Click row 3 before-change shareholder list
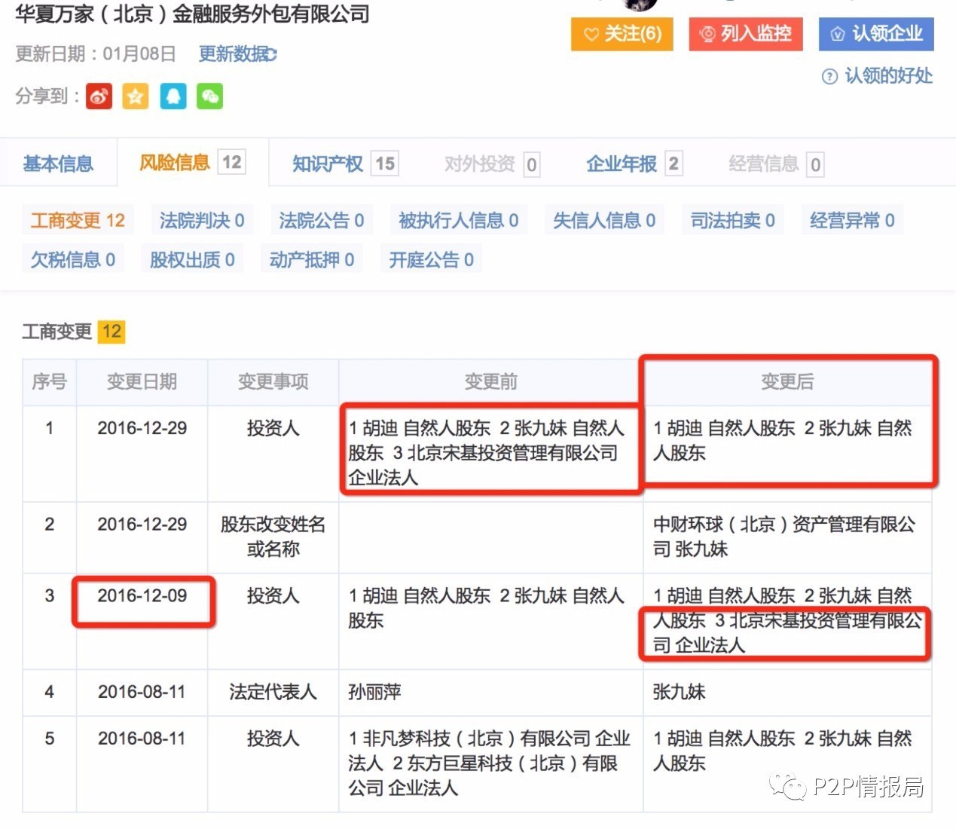 [x=487, y=608]
